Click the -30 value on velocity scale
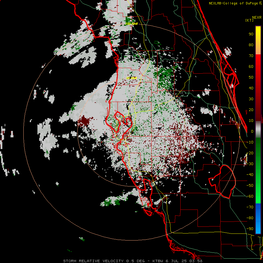The image size is (263, 263). coord(250,164)
